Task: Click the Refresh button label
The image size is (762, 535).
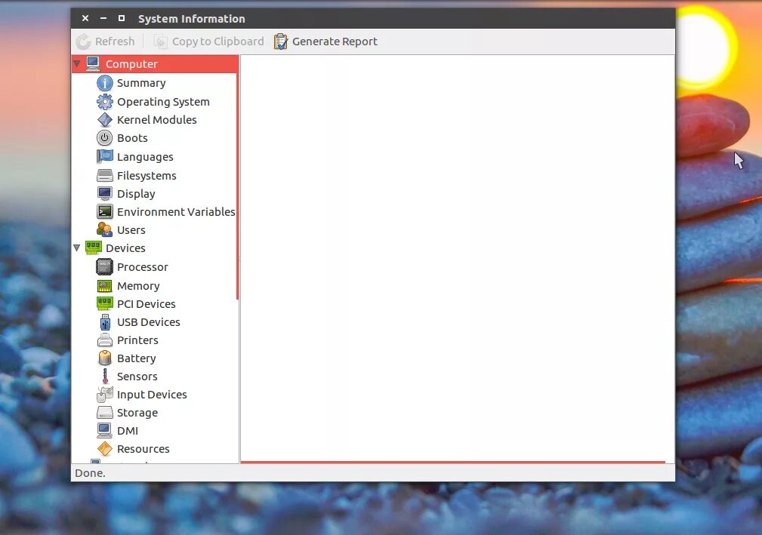Action: coord(115,42)
